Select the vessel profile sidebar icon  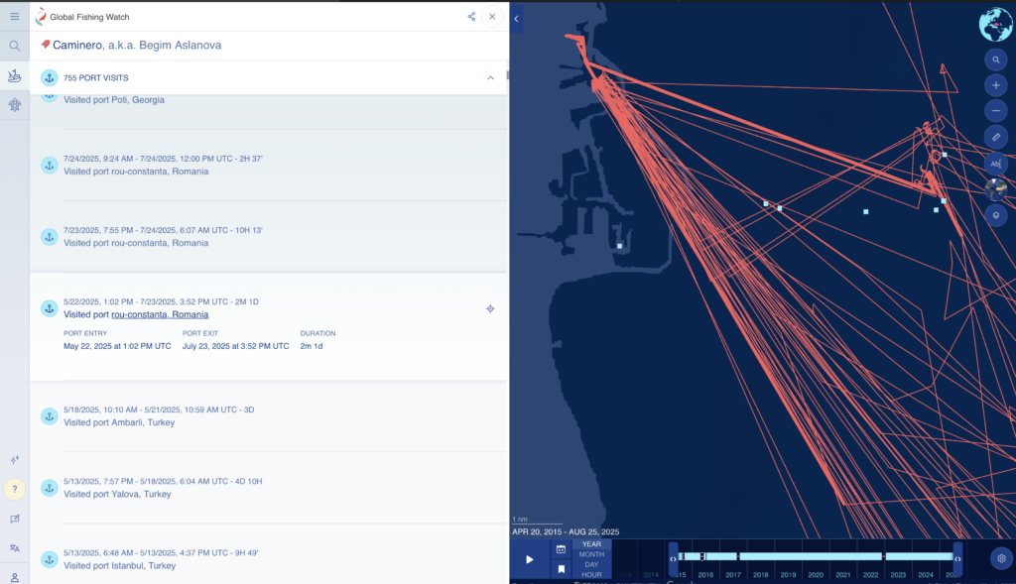(x=14, y=75)
